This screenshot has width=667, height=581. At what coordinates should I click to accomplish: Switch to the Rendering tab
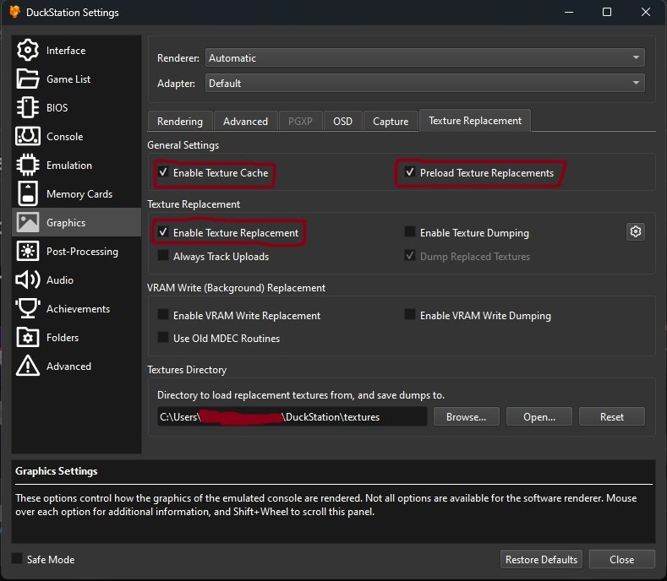pos(180,122)
